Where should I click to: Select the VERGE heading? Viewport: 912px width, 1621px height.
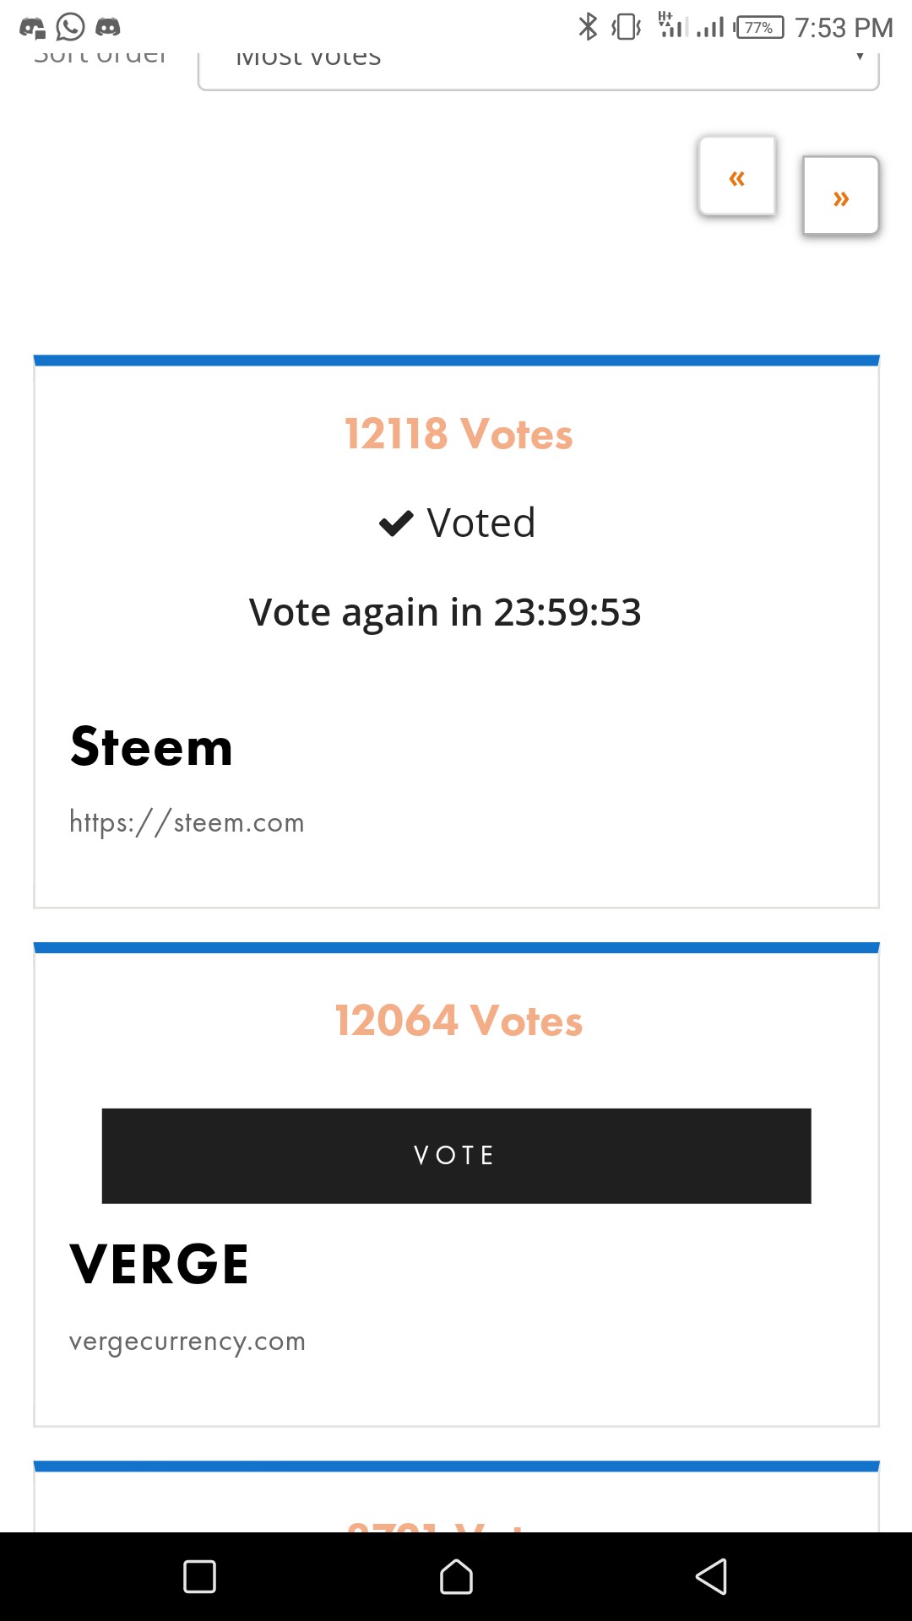[159, 1264]
